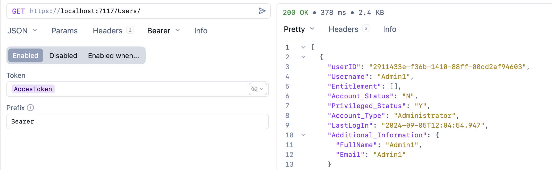The height and width of the screenshot is (170, 552).
Task: Open the Bearer auth type dropdown
Action: point(163,31)
